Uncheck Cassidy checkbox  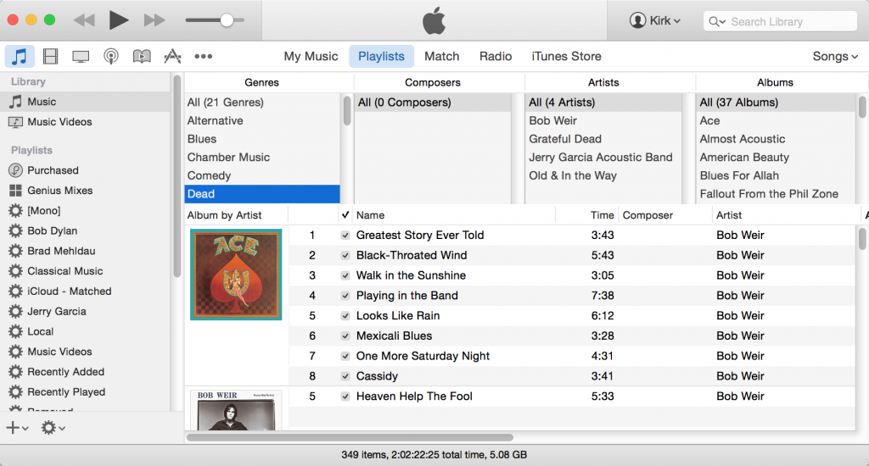[345, 376]
